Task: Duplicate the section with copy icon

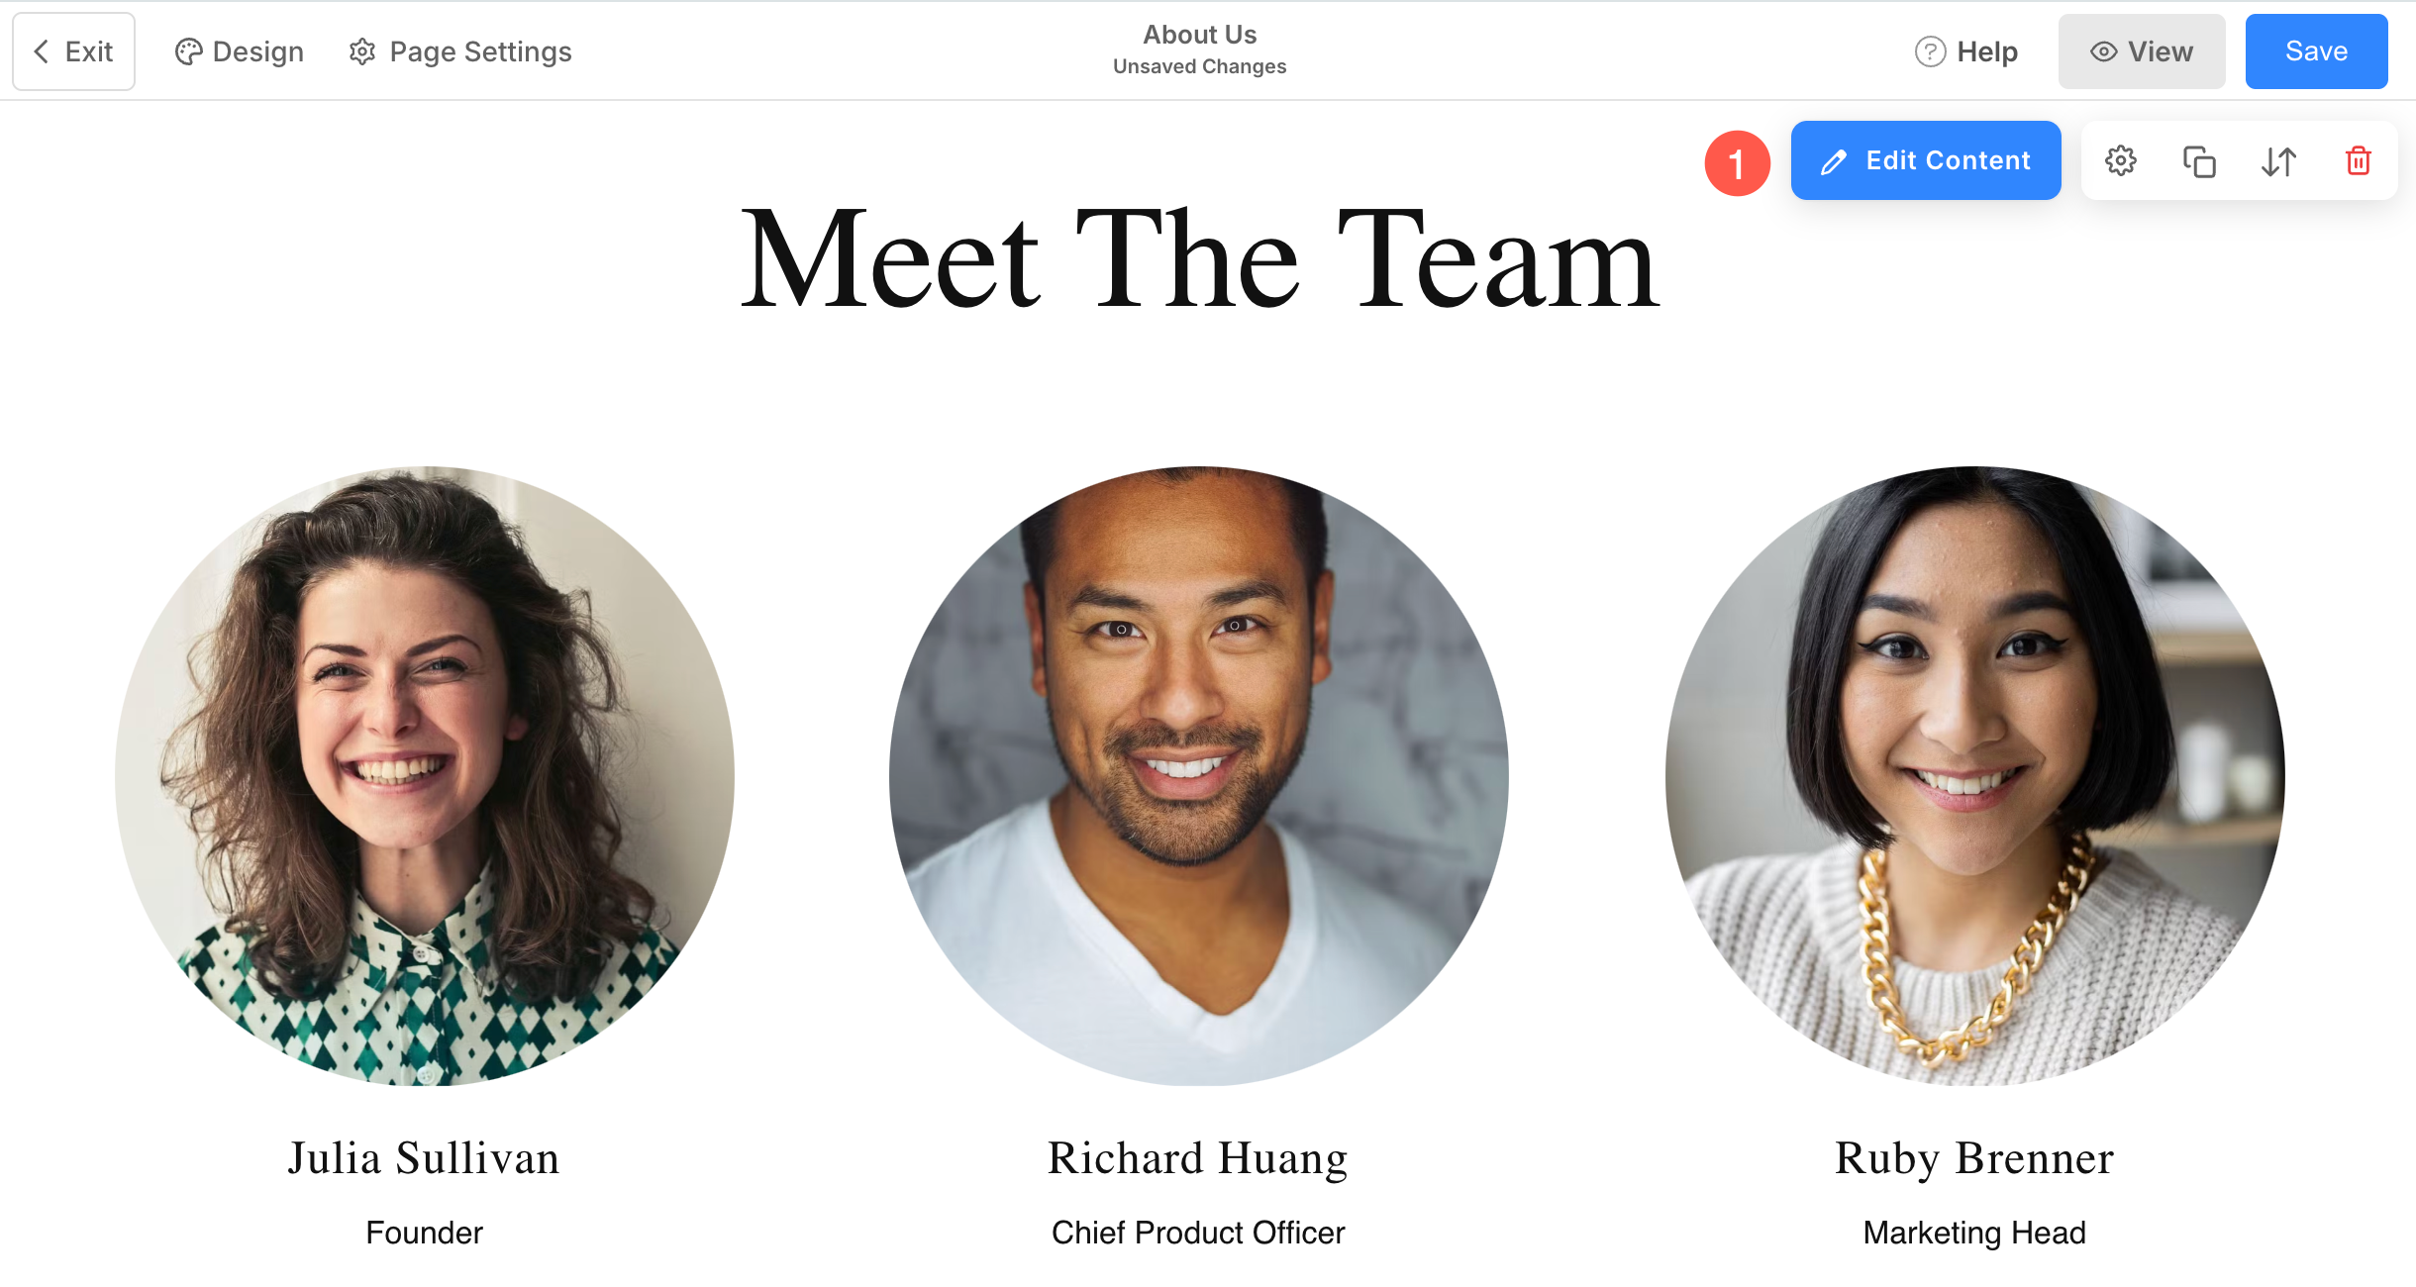Action: click(2199, 160)
